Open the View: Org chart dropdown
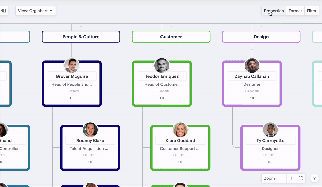This screenshot has height=187, width=322. [35, 11]
